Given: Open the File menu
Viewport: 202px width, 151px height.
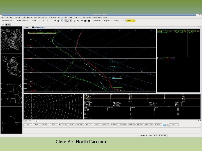Looking at the screenshot, I should [x=7, y=17].
